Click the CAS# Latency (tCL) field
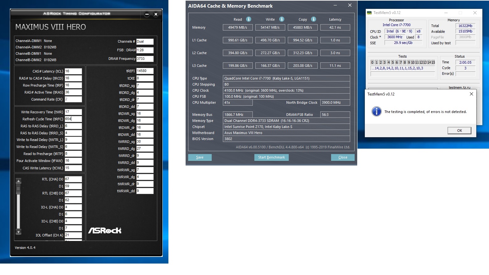Screen dimensions: 489x275 [73, 71]
